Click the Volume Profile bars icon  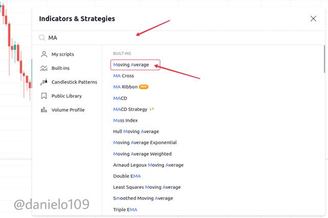(x=44, y=110)
